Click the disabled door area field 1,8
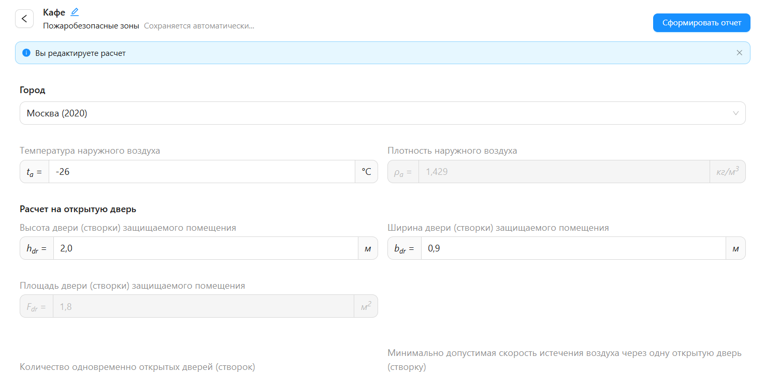Screen dimensions: 765x372 tap(202, 306)
